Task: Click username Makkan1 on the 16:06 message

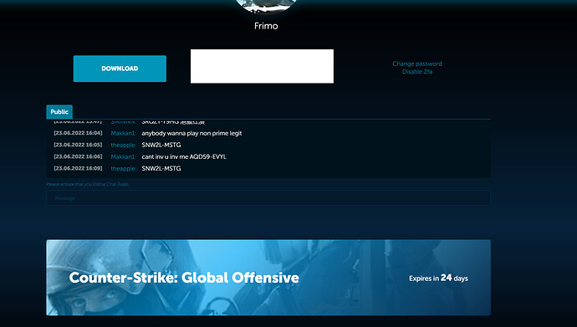Action: click(x=123, y=156)
